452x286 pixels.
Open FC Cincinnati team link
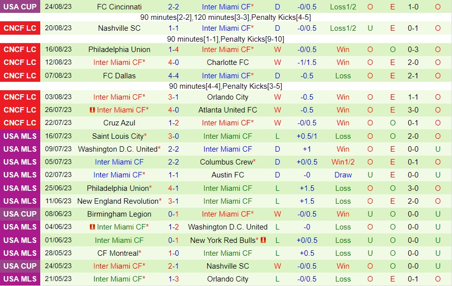pyautogui.click(x=119, y=6)
